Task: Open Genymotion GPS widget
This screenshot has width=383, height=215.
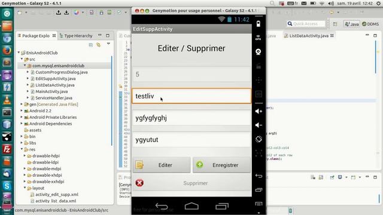Action: [x=258, y=38]
